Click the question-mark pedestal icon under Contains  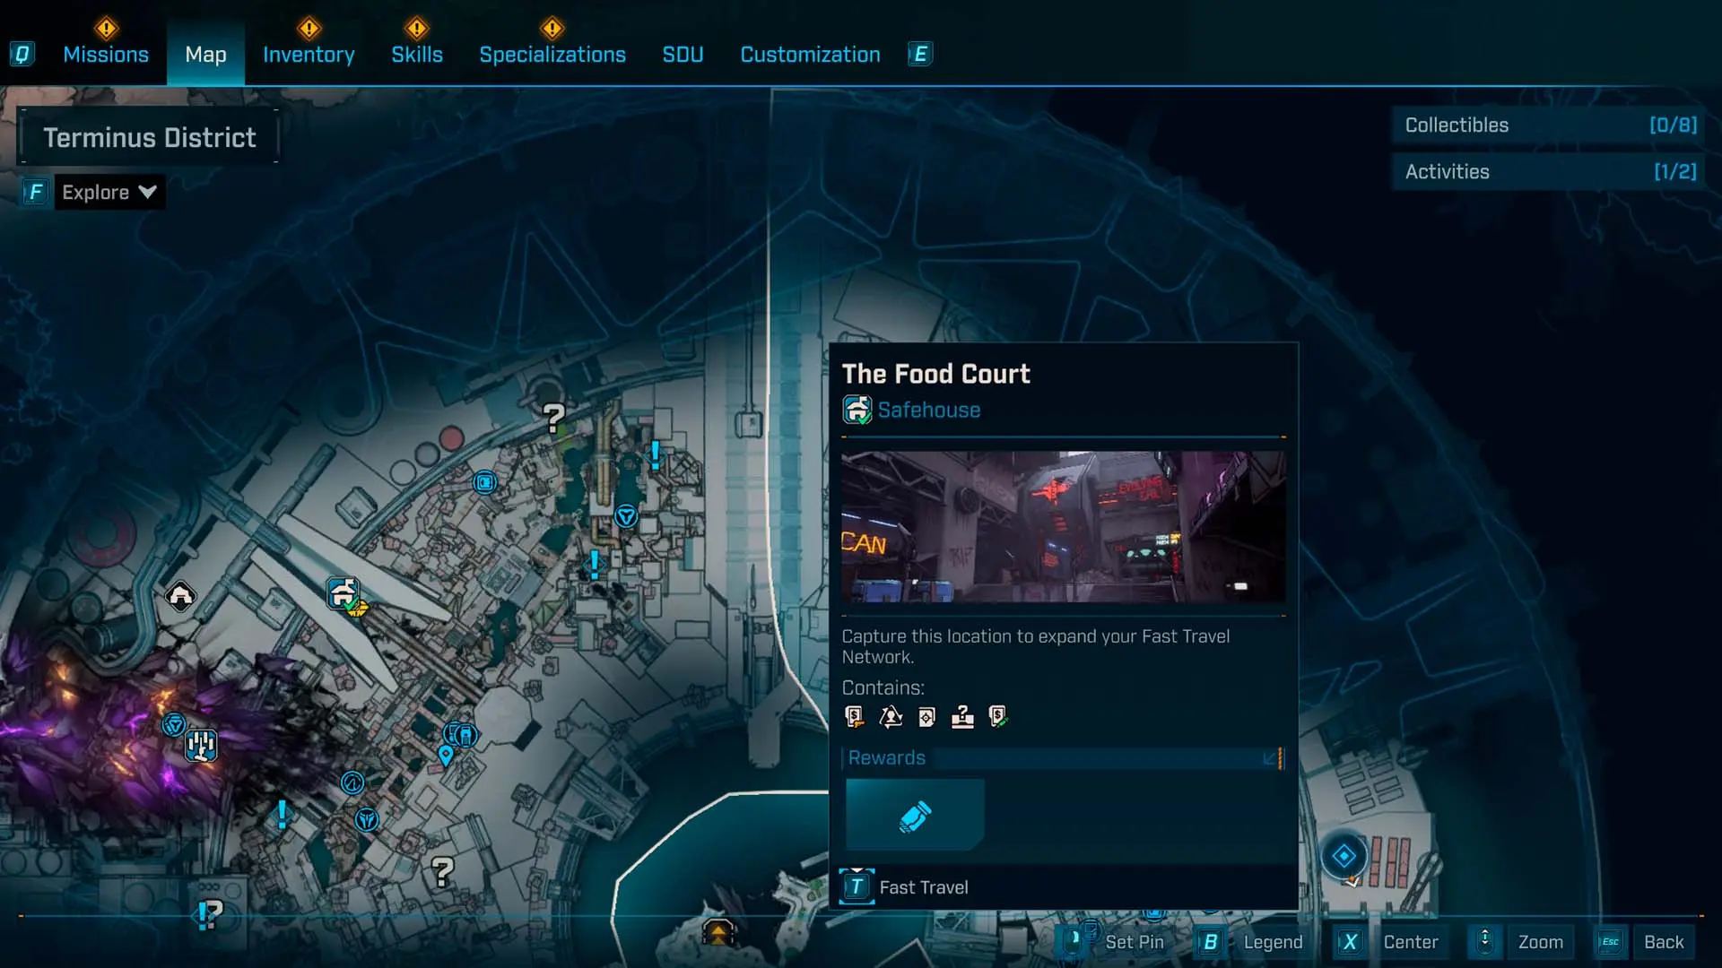[x=962, y=717]
